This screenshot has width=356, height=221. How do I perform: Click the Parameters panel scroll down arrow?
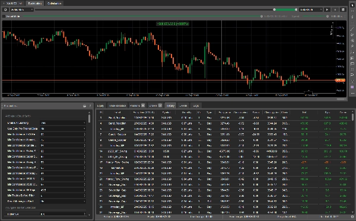tap(89, 215)
